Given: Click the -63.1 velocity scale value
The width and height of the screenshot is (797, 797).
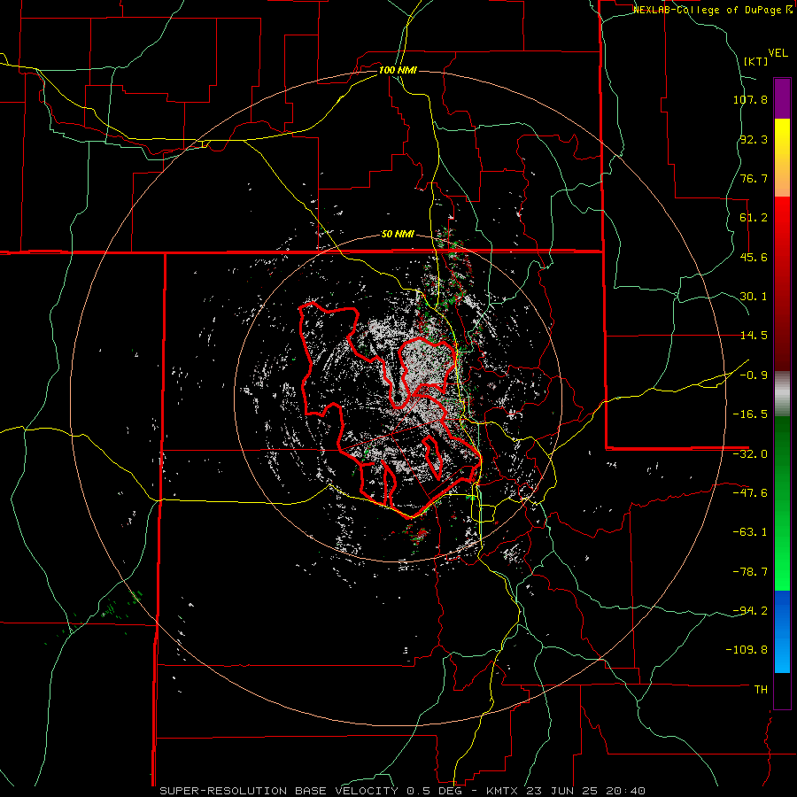Looking at the screenshot, I should click(x=750, y=532).
